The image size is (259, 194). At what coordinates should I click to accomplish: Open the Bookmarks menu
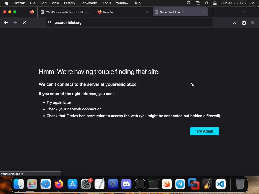click(x=89, y=3)
